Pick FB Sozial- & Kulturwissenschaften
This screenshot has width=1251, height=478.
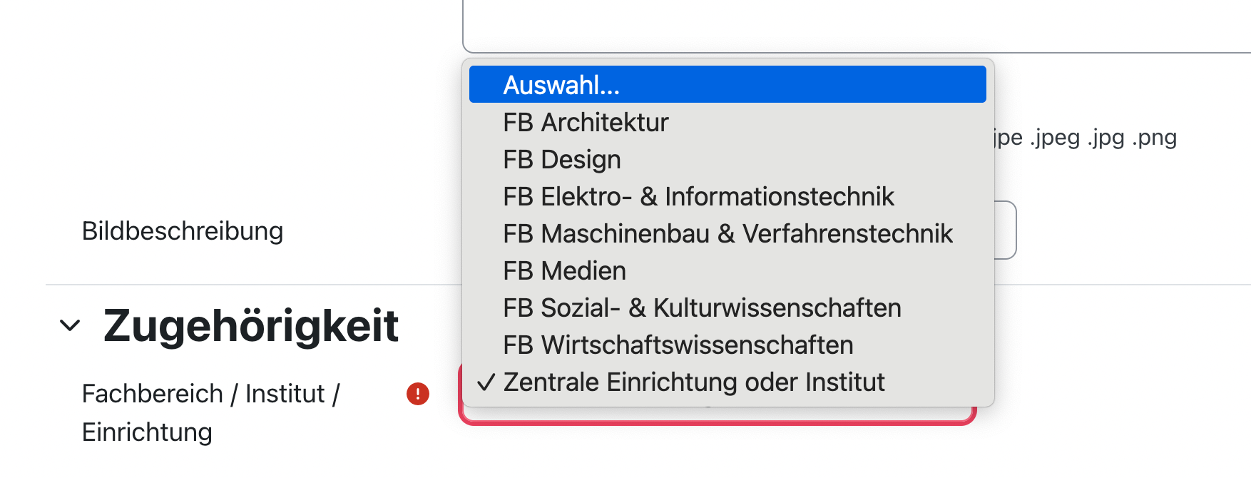(x=702, y=308)
